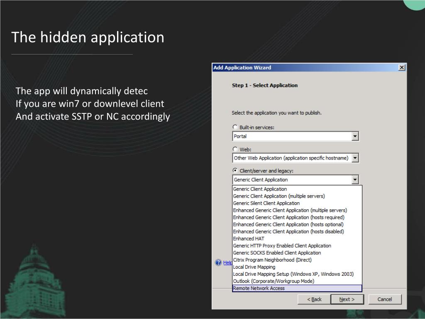The image size is (425, 319).
Task: Pick Enhanced Generic Client Application (multiple servers)
Action: (x=297, y=210)
